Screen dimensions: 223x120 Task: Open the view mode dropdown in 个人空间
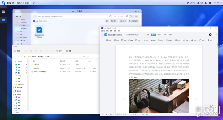tap(137, 16)
